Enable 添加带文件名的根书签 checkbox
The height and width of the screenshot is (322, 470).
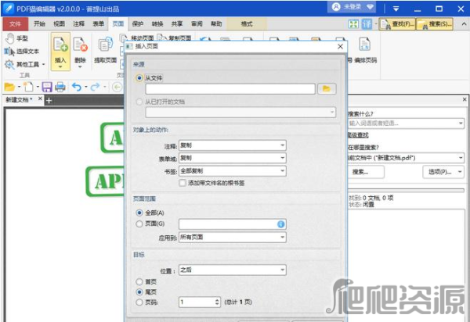pyautogui.click(x=183, y=183)
